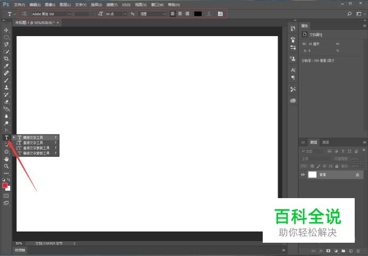Select the 背景 layer thumbnail
Screen dimensions: 368x256
[312, 174]
